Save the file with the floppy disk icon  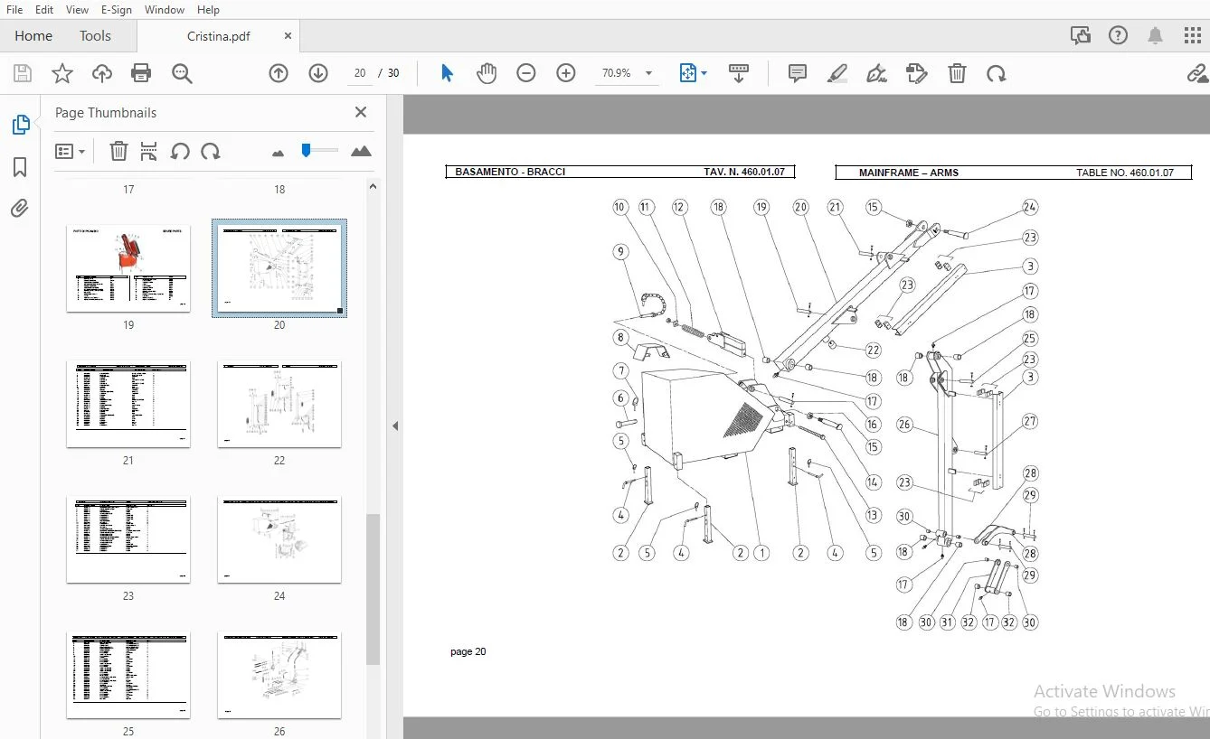[x=23, y=74]
